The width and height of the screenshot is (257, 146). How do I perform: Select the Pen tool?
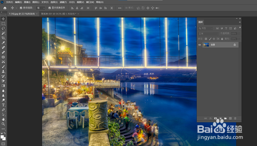click(3, 110)
